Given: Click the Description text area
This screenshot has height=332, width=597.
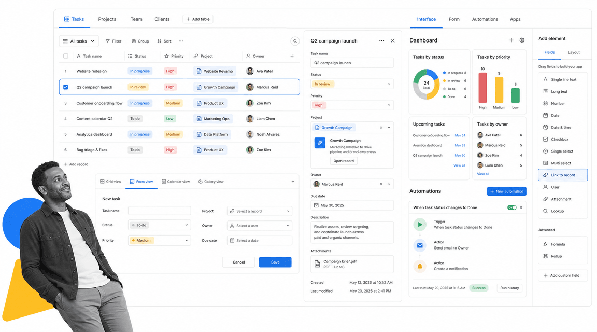Looking at the screenshot, I should [x=352, y=232].
